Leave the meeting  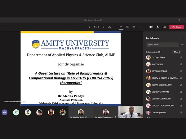[x=177, y=27]
